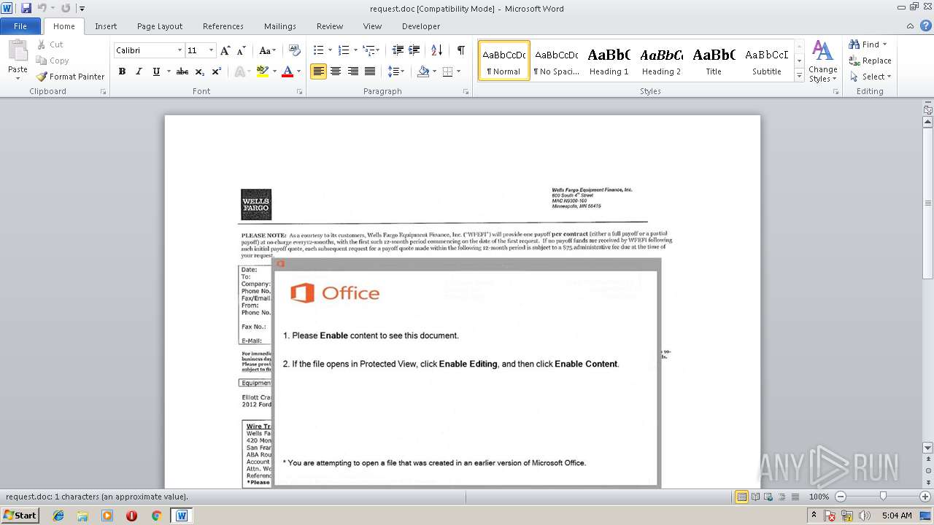Click the Justify alignment icon
934x525 pixels.
click(370, 71)
